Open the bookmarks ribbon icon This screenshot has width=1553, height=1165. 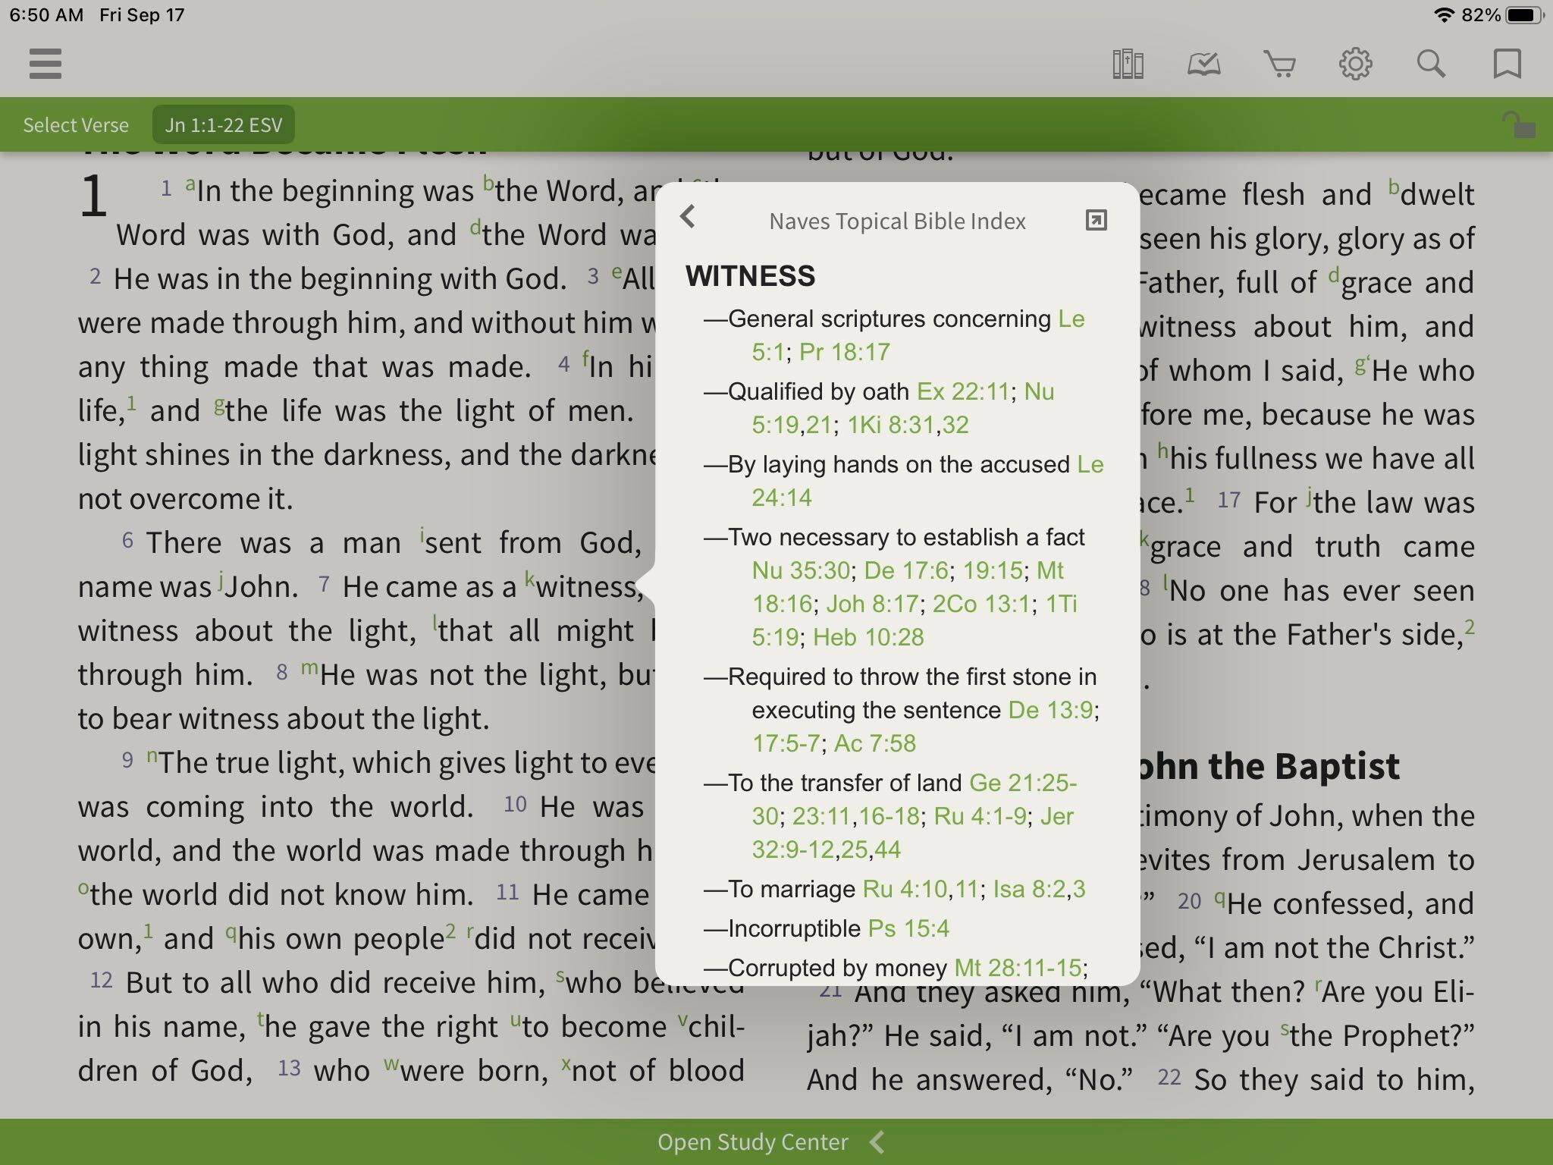pos(1507,64)
